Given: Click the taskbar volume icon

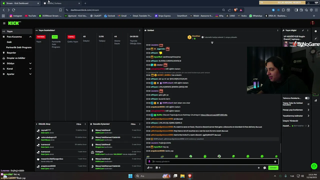Looking at the screenshot, I should coord(302,176).
